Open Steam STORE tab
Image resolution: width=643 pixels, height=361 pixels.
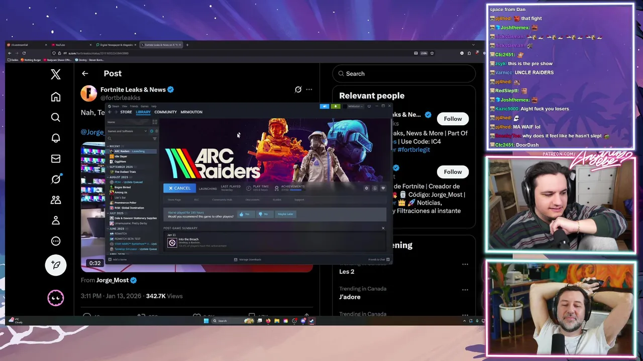(x=126, y=112)
